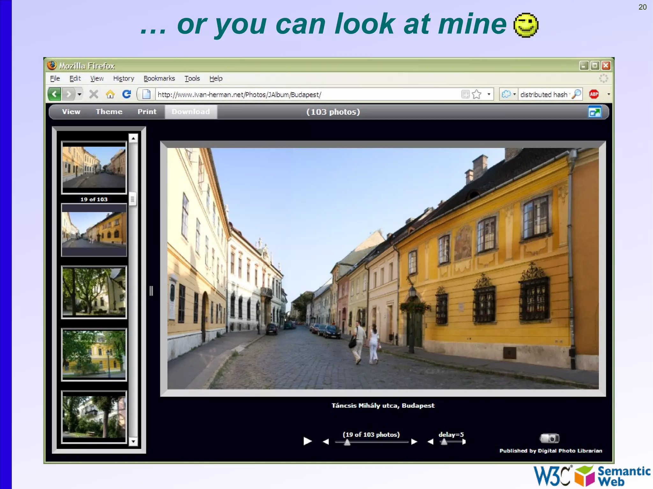Click the photo position slider handle

tap(347, 442)
